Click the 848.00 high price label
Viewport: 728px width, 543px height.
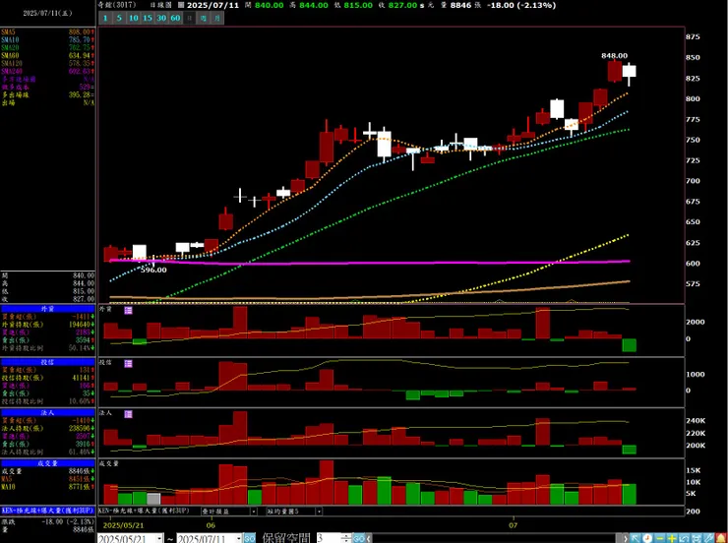tap(614, 56)
